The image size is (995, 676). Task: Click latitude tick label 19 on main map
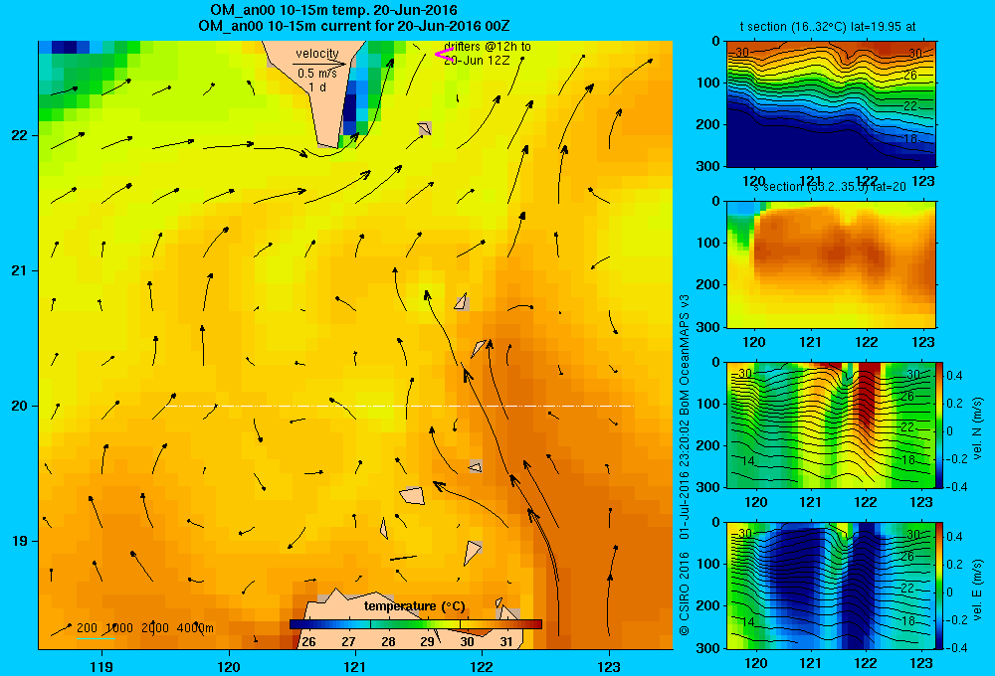point(19,541)
